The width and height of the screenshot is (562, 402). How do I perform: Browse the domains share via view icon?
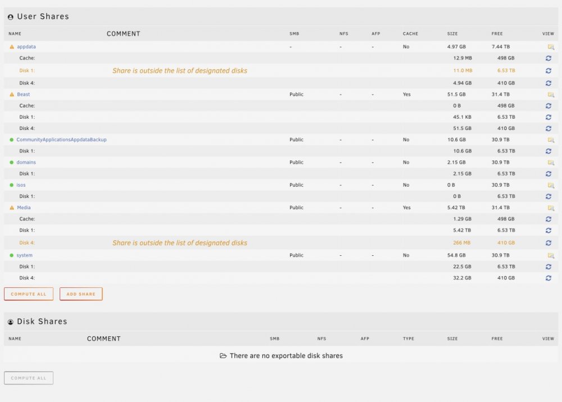point(551,162)
